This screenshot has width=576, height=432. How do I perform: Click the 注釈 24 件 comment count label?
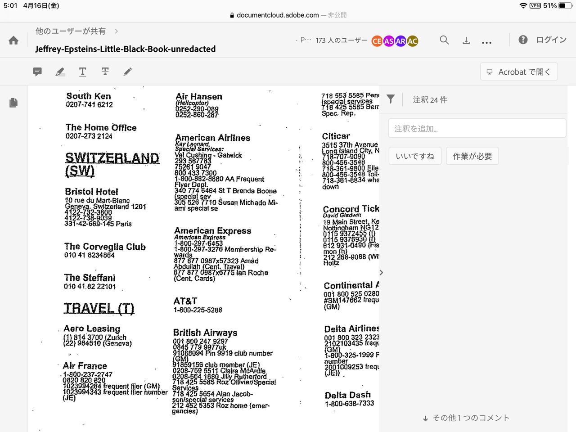click(x=430, y=100)
